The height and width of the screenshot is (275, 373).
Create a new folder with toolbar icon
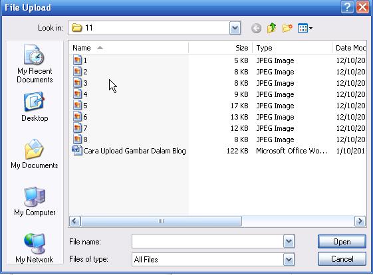click(x=287, y=28)
